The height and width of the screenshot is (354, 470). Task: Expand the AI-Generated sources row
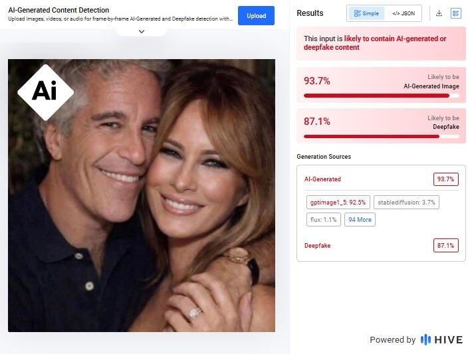(x=381, y=179)
